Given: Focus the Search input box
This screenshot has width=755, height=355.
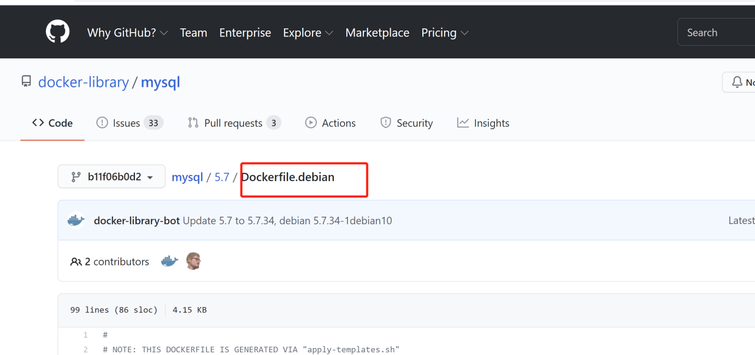Looking at the screenshot, I should coord(716,32).
